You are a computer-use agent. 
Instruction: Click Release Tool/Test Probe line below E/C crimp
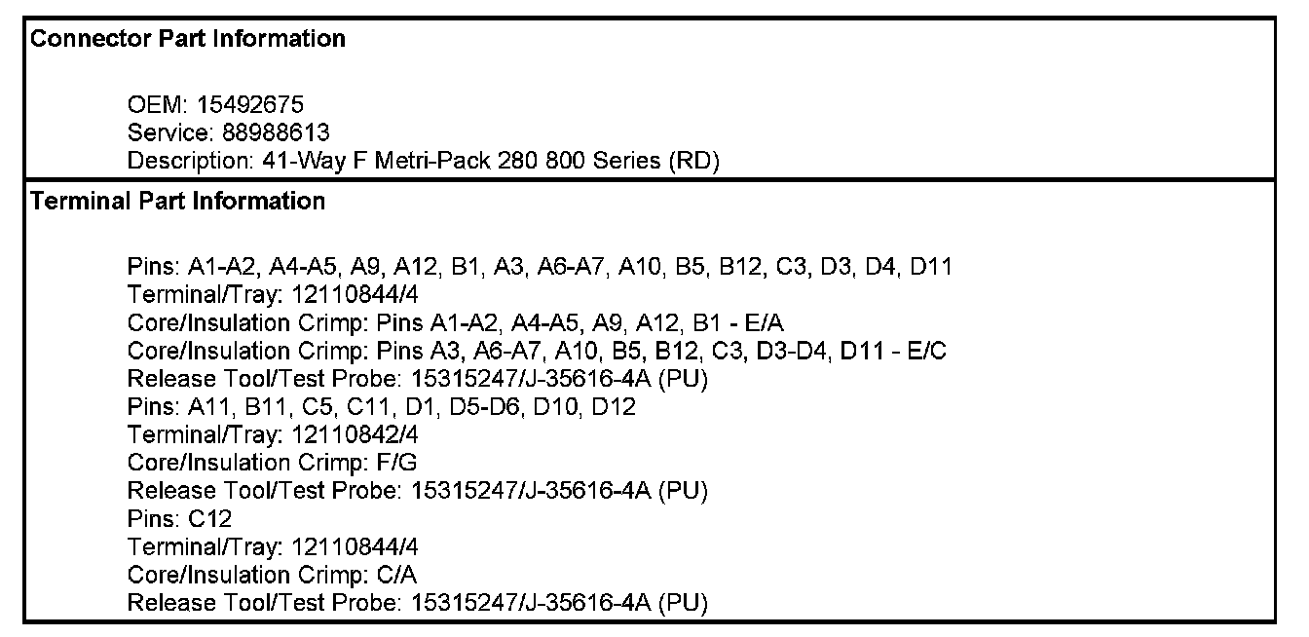click(x=417, y=378)
